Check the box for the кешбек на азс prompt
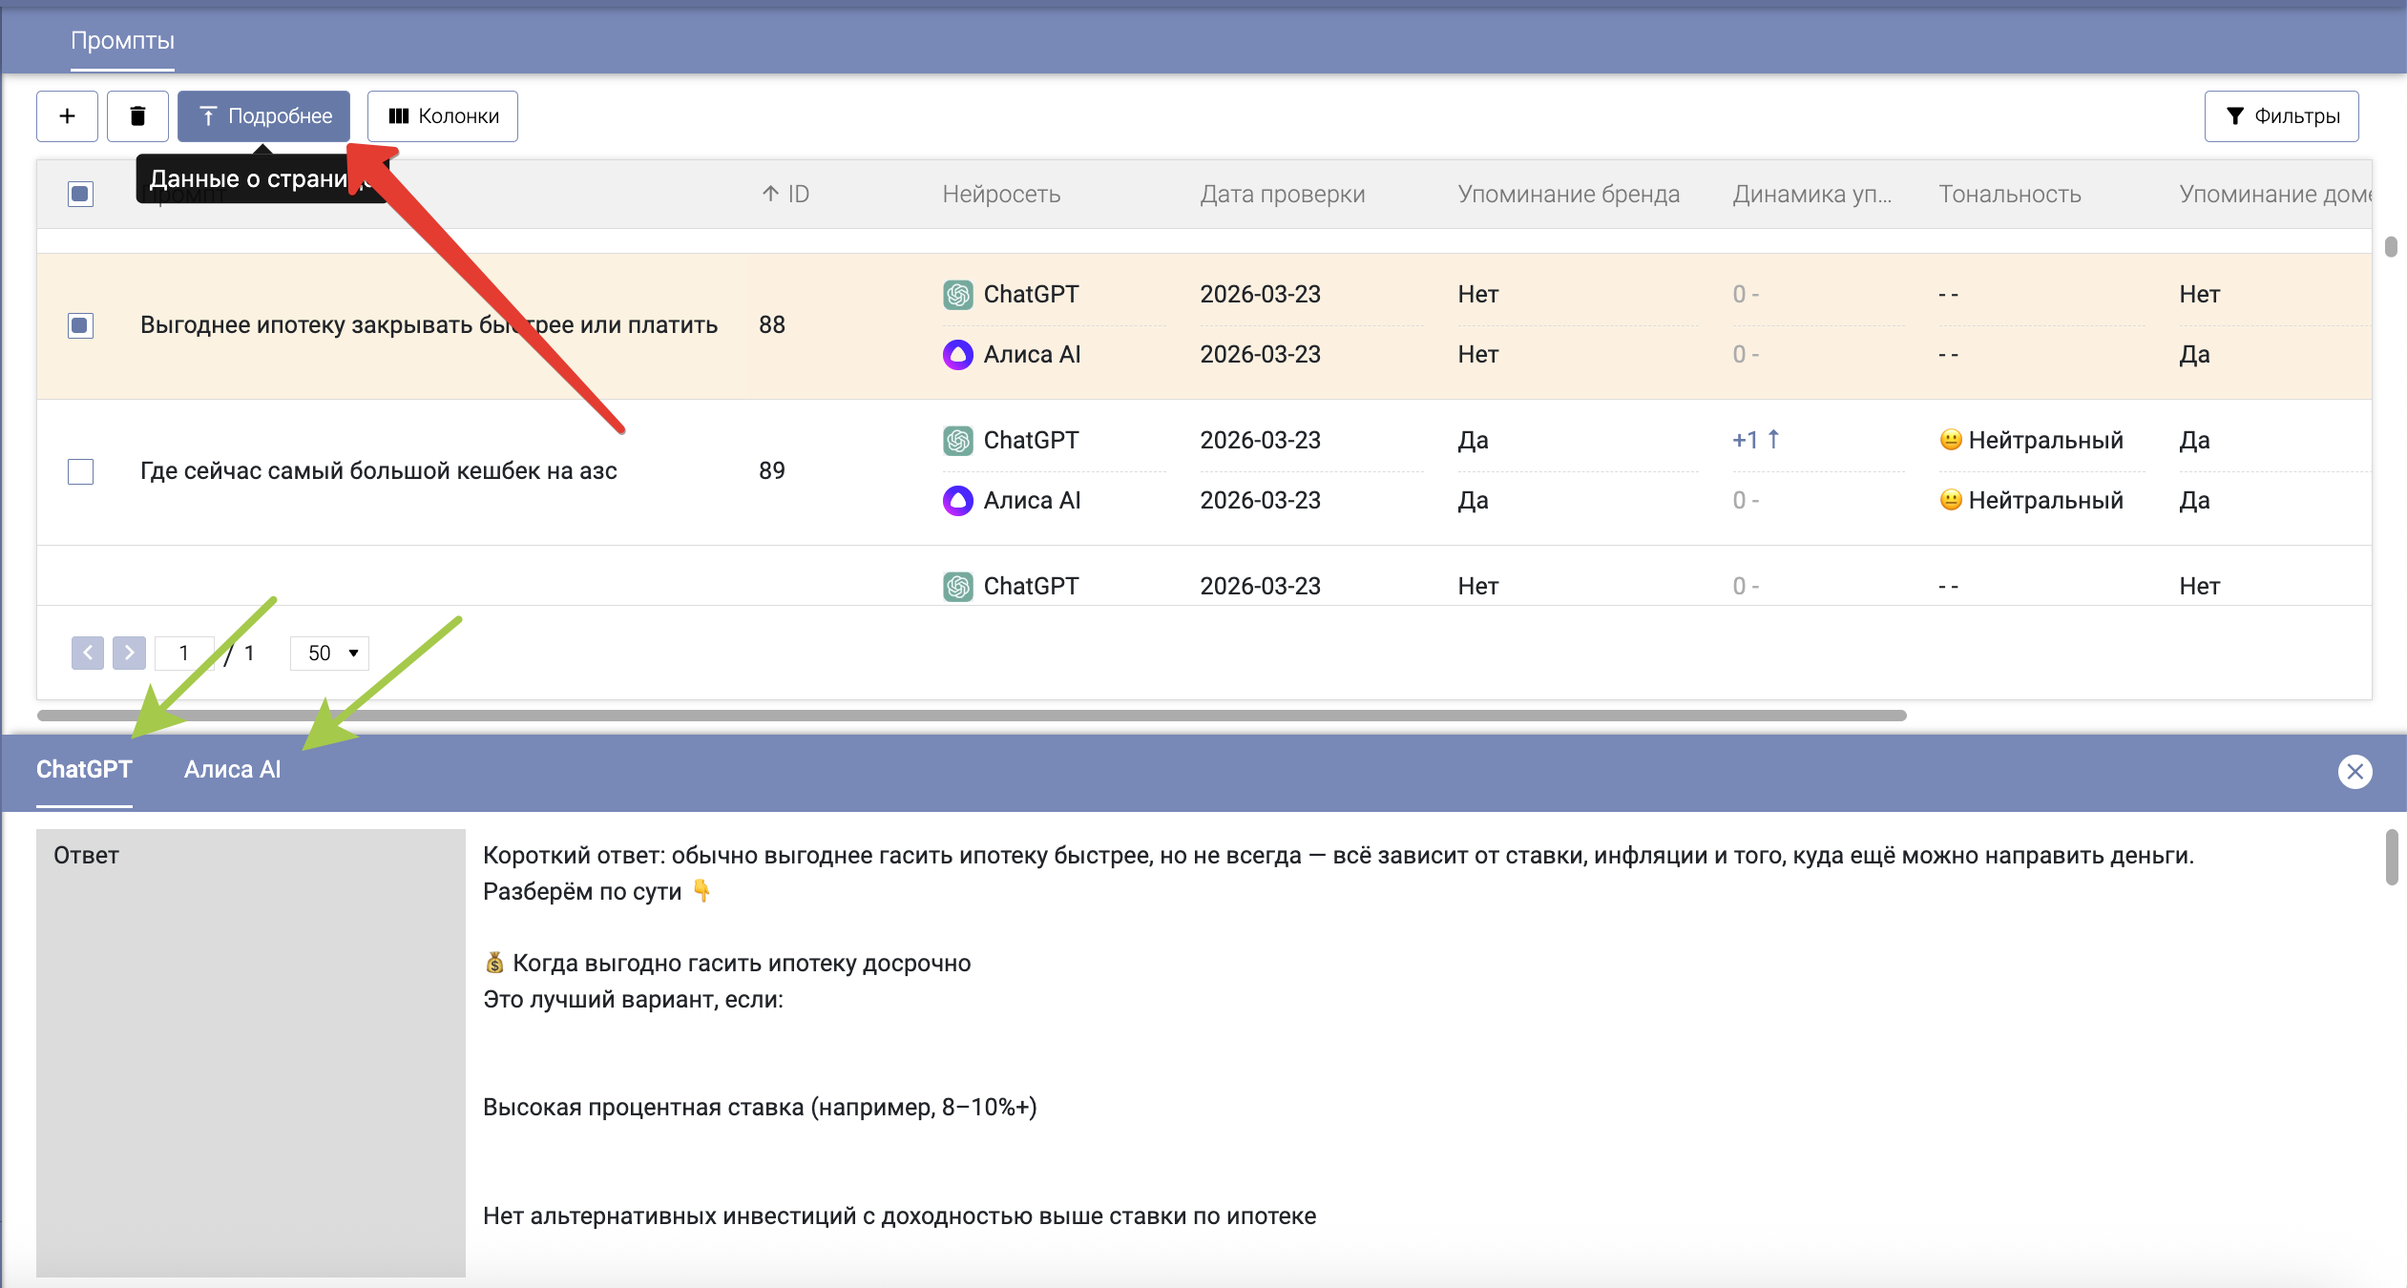This screenshot has height=1288, width=2407. coord(81,471)
